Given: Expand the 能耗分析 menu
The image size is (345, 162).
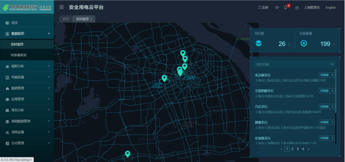Looking at the screenshot, I should tap(27, 66).
